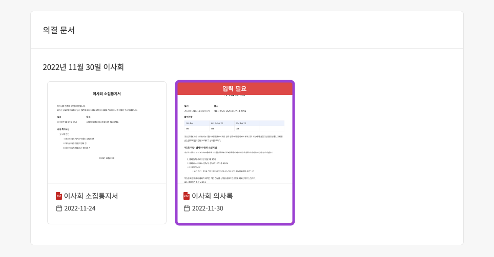Image resolution: width=494 pixels, height=257 pixels.
Task: Click calendar icon next to 2022-11-30
Action: click(x=187, y=208)
